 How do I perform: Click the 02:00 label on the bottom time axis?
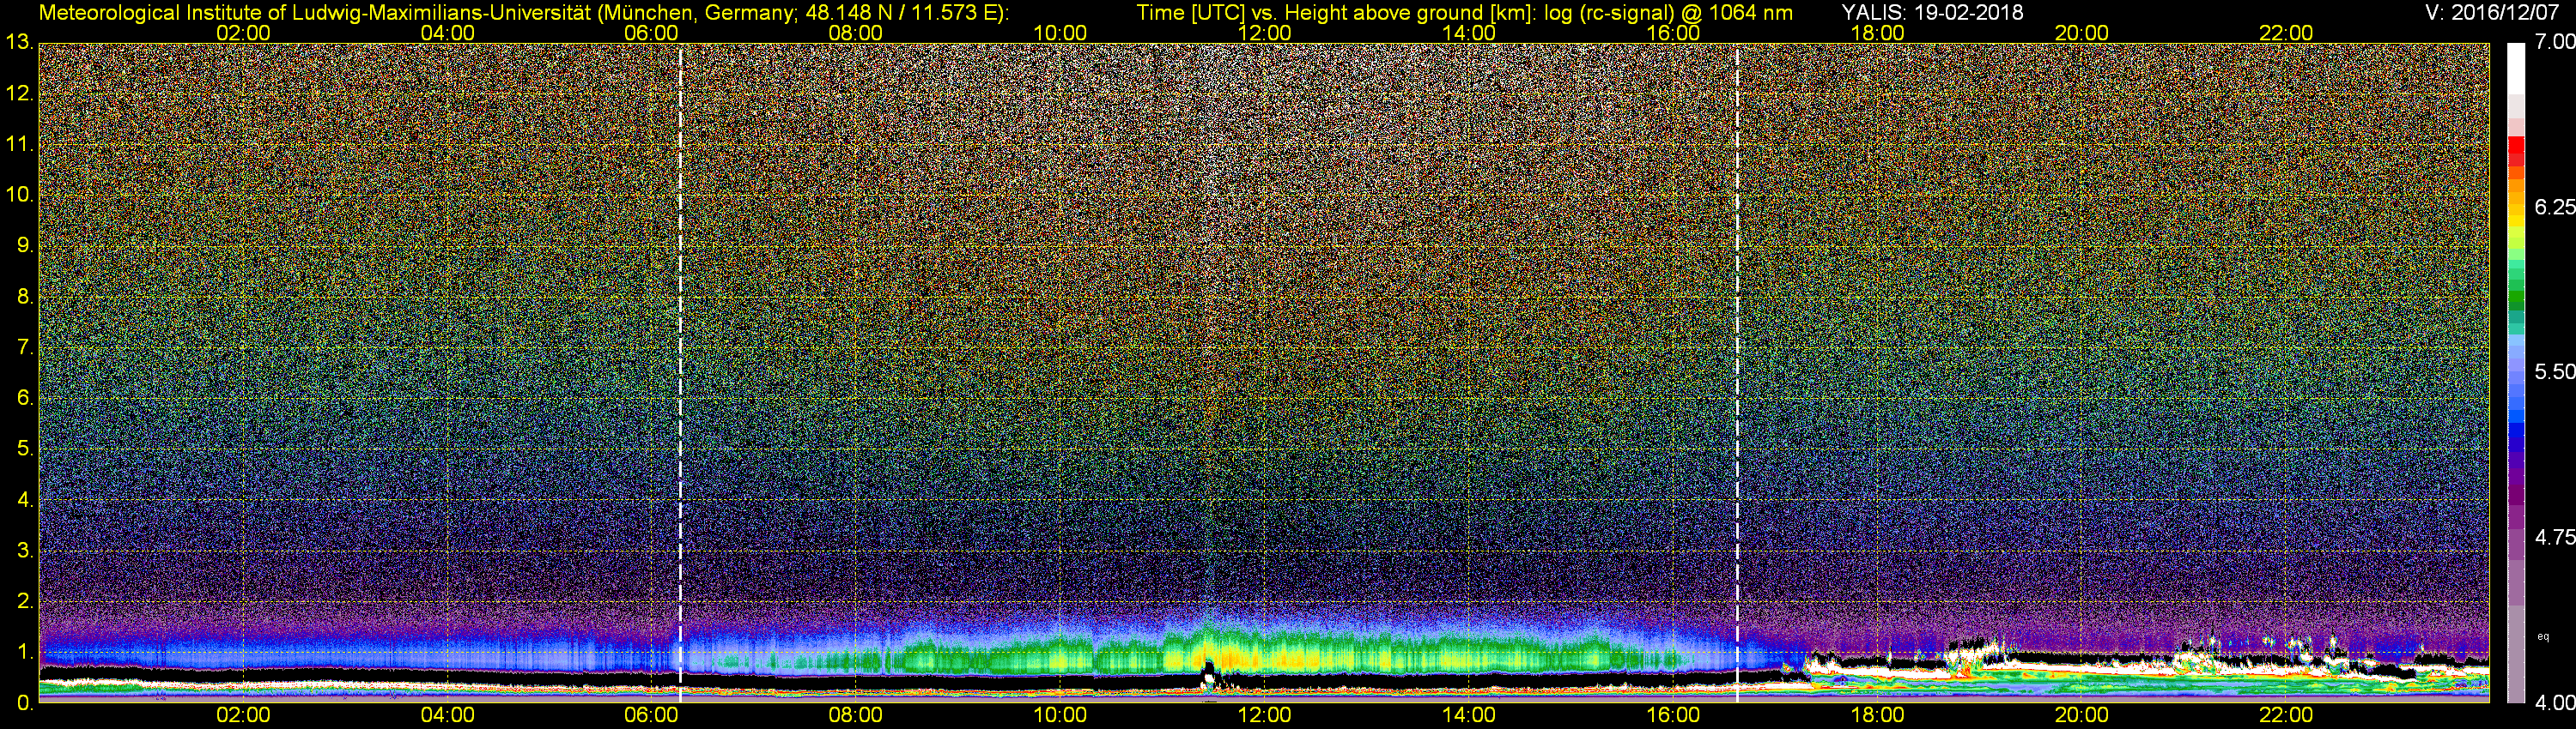[x=243, y=716]
